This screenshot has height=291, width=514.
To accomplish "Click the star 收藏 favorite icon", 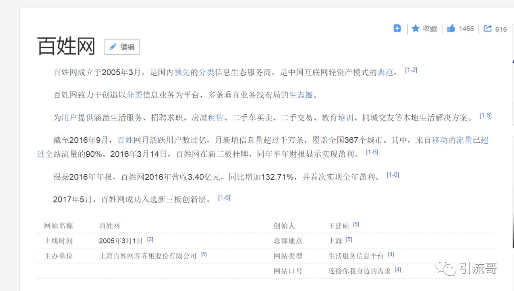I will (415, 29).
